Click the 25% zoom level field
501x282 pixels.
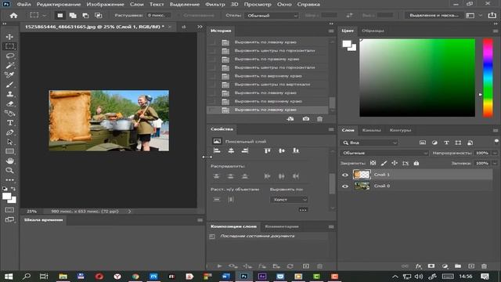click(x=31, y=211)
